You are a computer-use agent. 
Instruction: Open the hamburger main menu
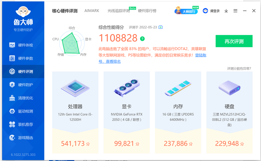coord(235,11)
